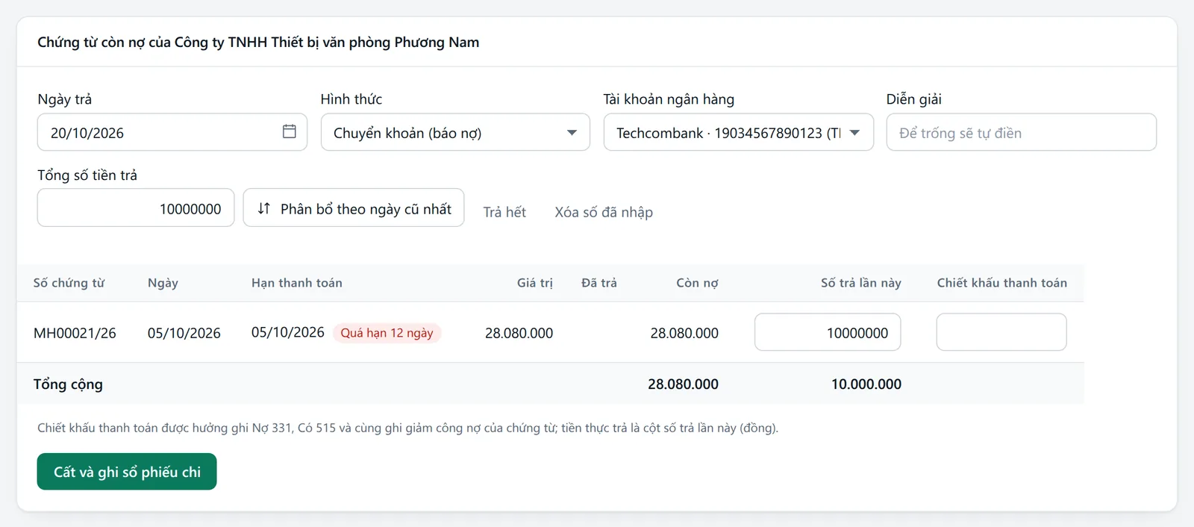The height and width of the screenshot is (527, 1194).
Task: Click the Đã trả column header
Action: click(599, 283)
